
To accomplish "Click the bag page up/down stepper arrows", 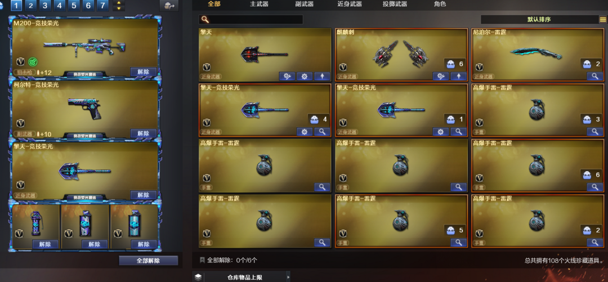I will point(119,6).
